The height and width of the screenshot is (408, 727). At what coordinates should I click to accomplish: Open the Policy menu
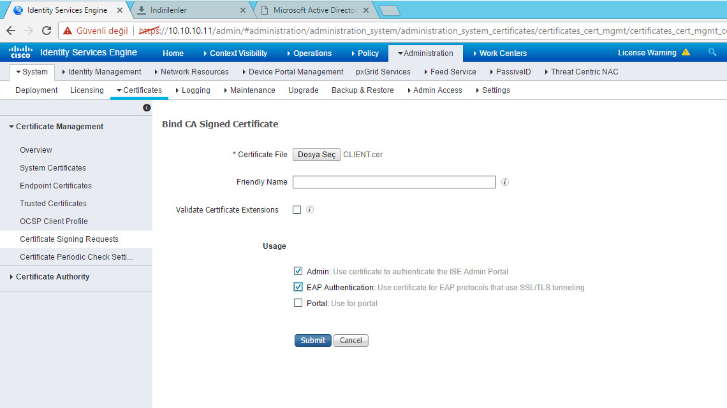click(x=365, y=53)
